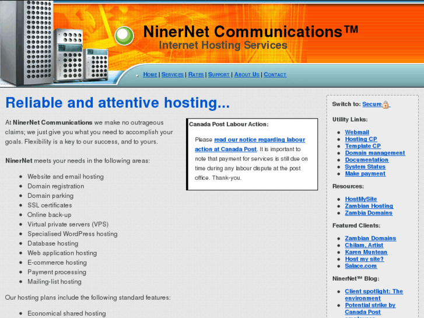Viewport: 424px width, 318px height.
Task: Click the Payment processing list item
Action: pos(57,272)
